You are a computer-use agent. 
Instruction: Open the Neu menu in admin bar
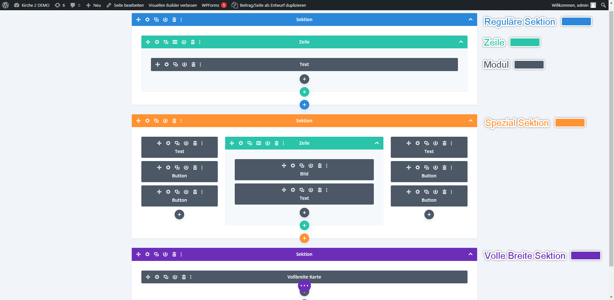94,5
